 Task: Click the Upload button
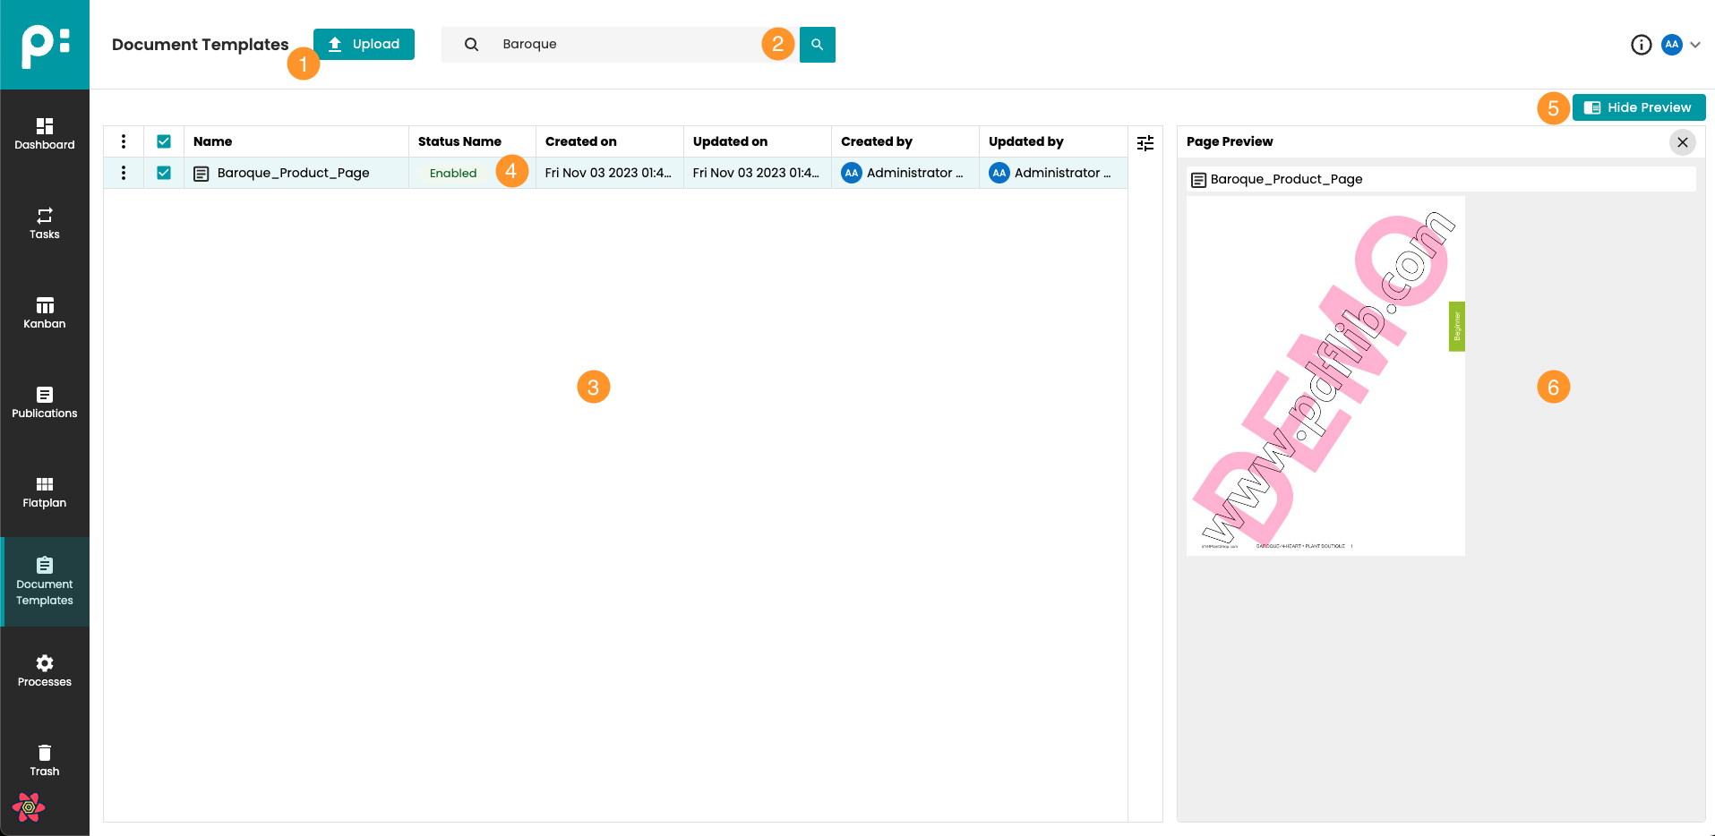click(x=364, y=44)
